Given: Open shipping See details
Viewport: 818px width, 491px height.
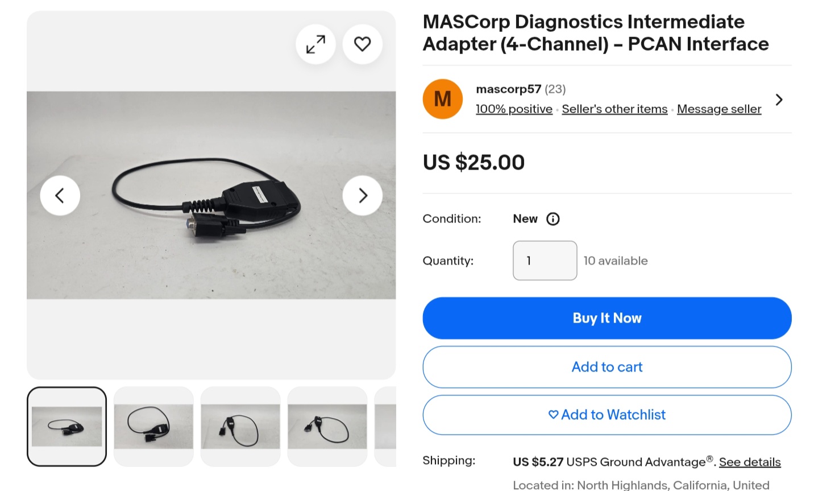Looking at the screenshot, I should [x=750, y=461].
